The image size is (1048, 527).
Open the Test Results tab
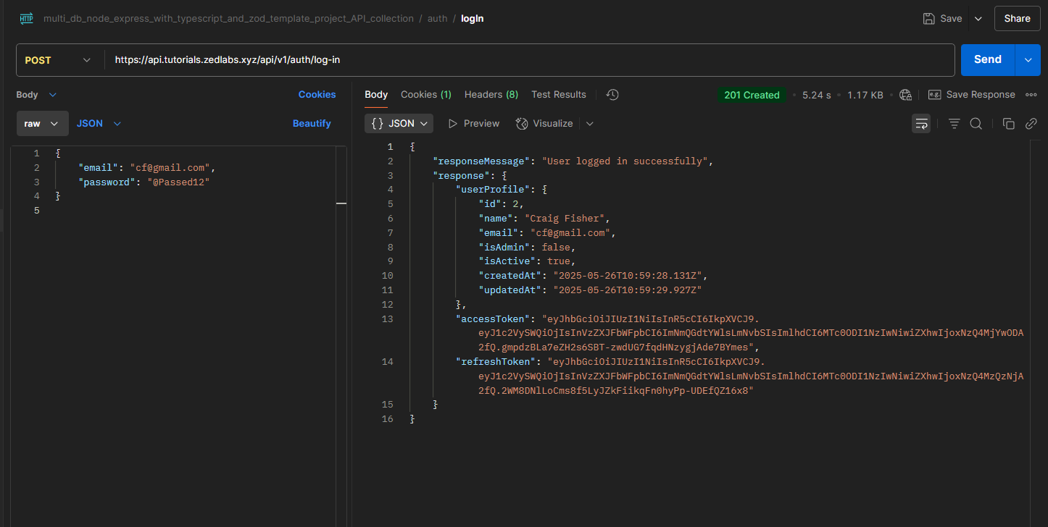558,95
